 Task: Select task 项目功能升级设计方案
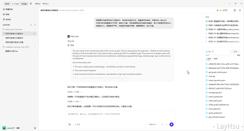[14, 42]
